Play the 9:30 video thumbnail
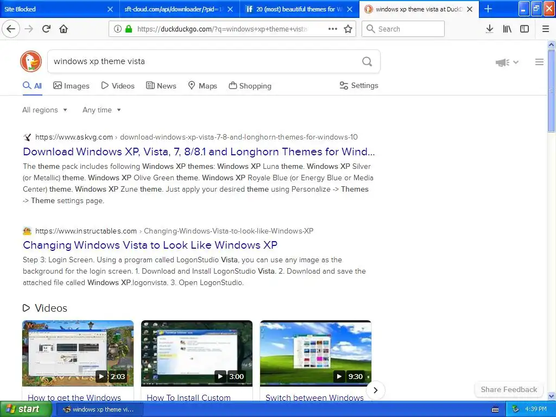556x417 pixels. pos(315,353)
